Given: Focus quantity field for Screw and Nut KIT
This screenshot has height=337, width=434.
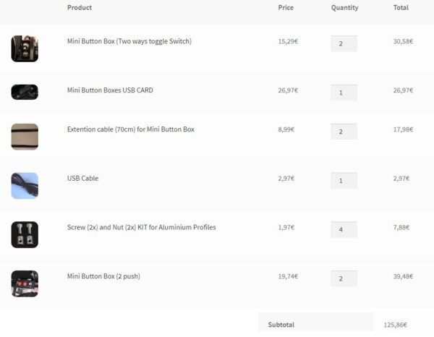Looking at the screenshot, I should point(344,229).
